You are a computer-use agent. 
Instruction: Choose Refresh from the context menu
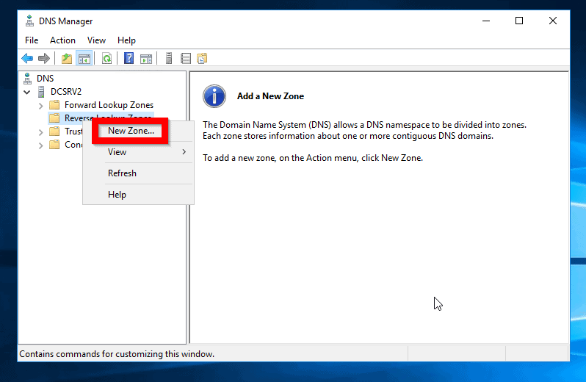pos(138,173)
